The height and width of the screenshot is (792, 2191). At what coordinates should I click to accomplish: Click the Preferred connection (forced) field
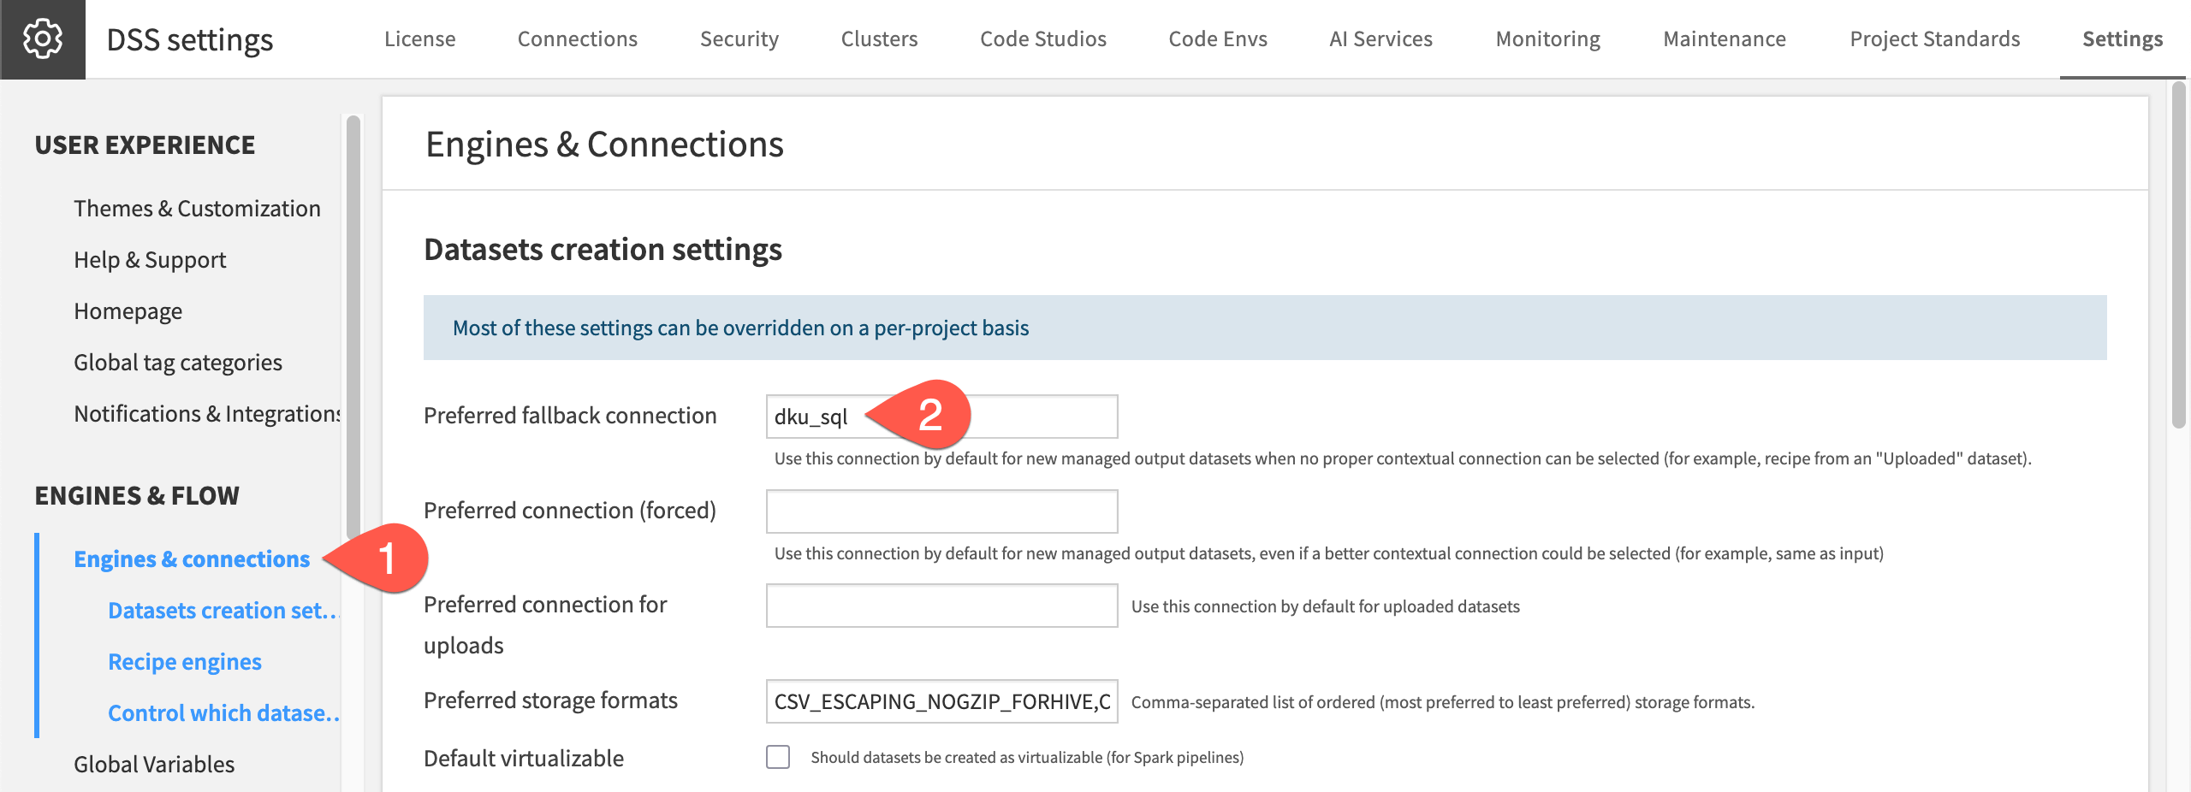941,511
